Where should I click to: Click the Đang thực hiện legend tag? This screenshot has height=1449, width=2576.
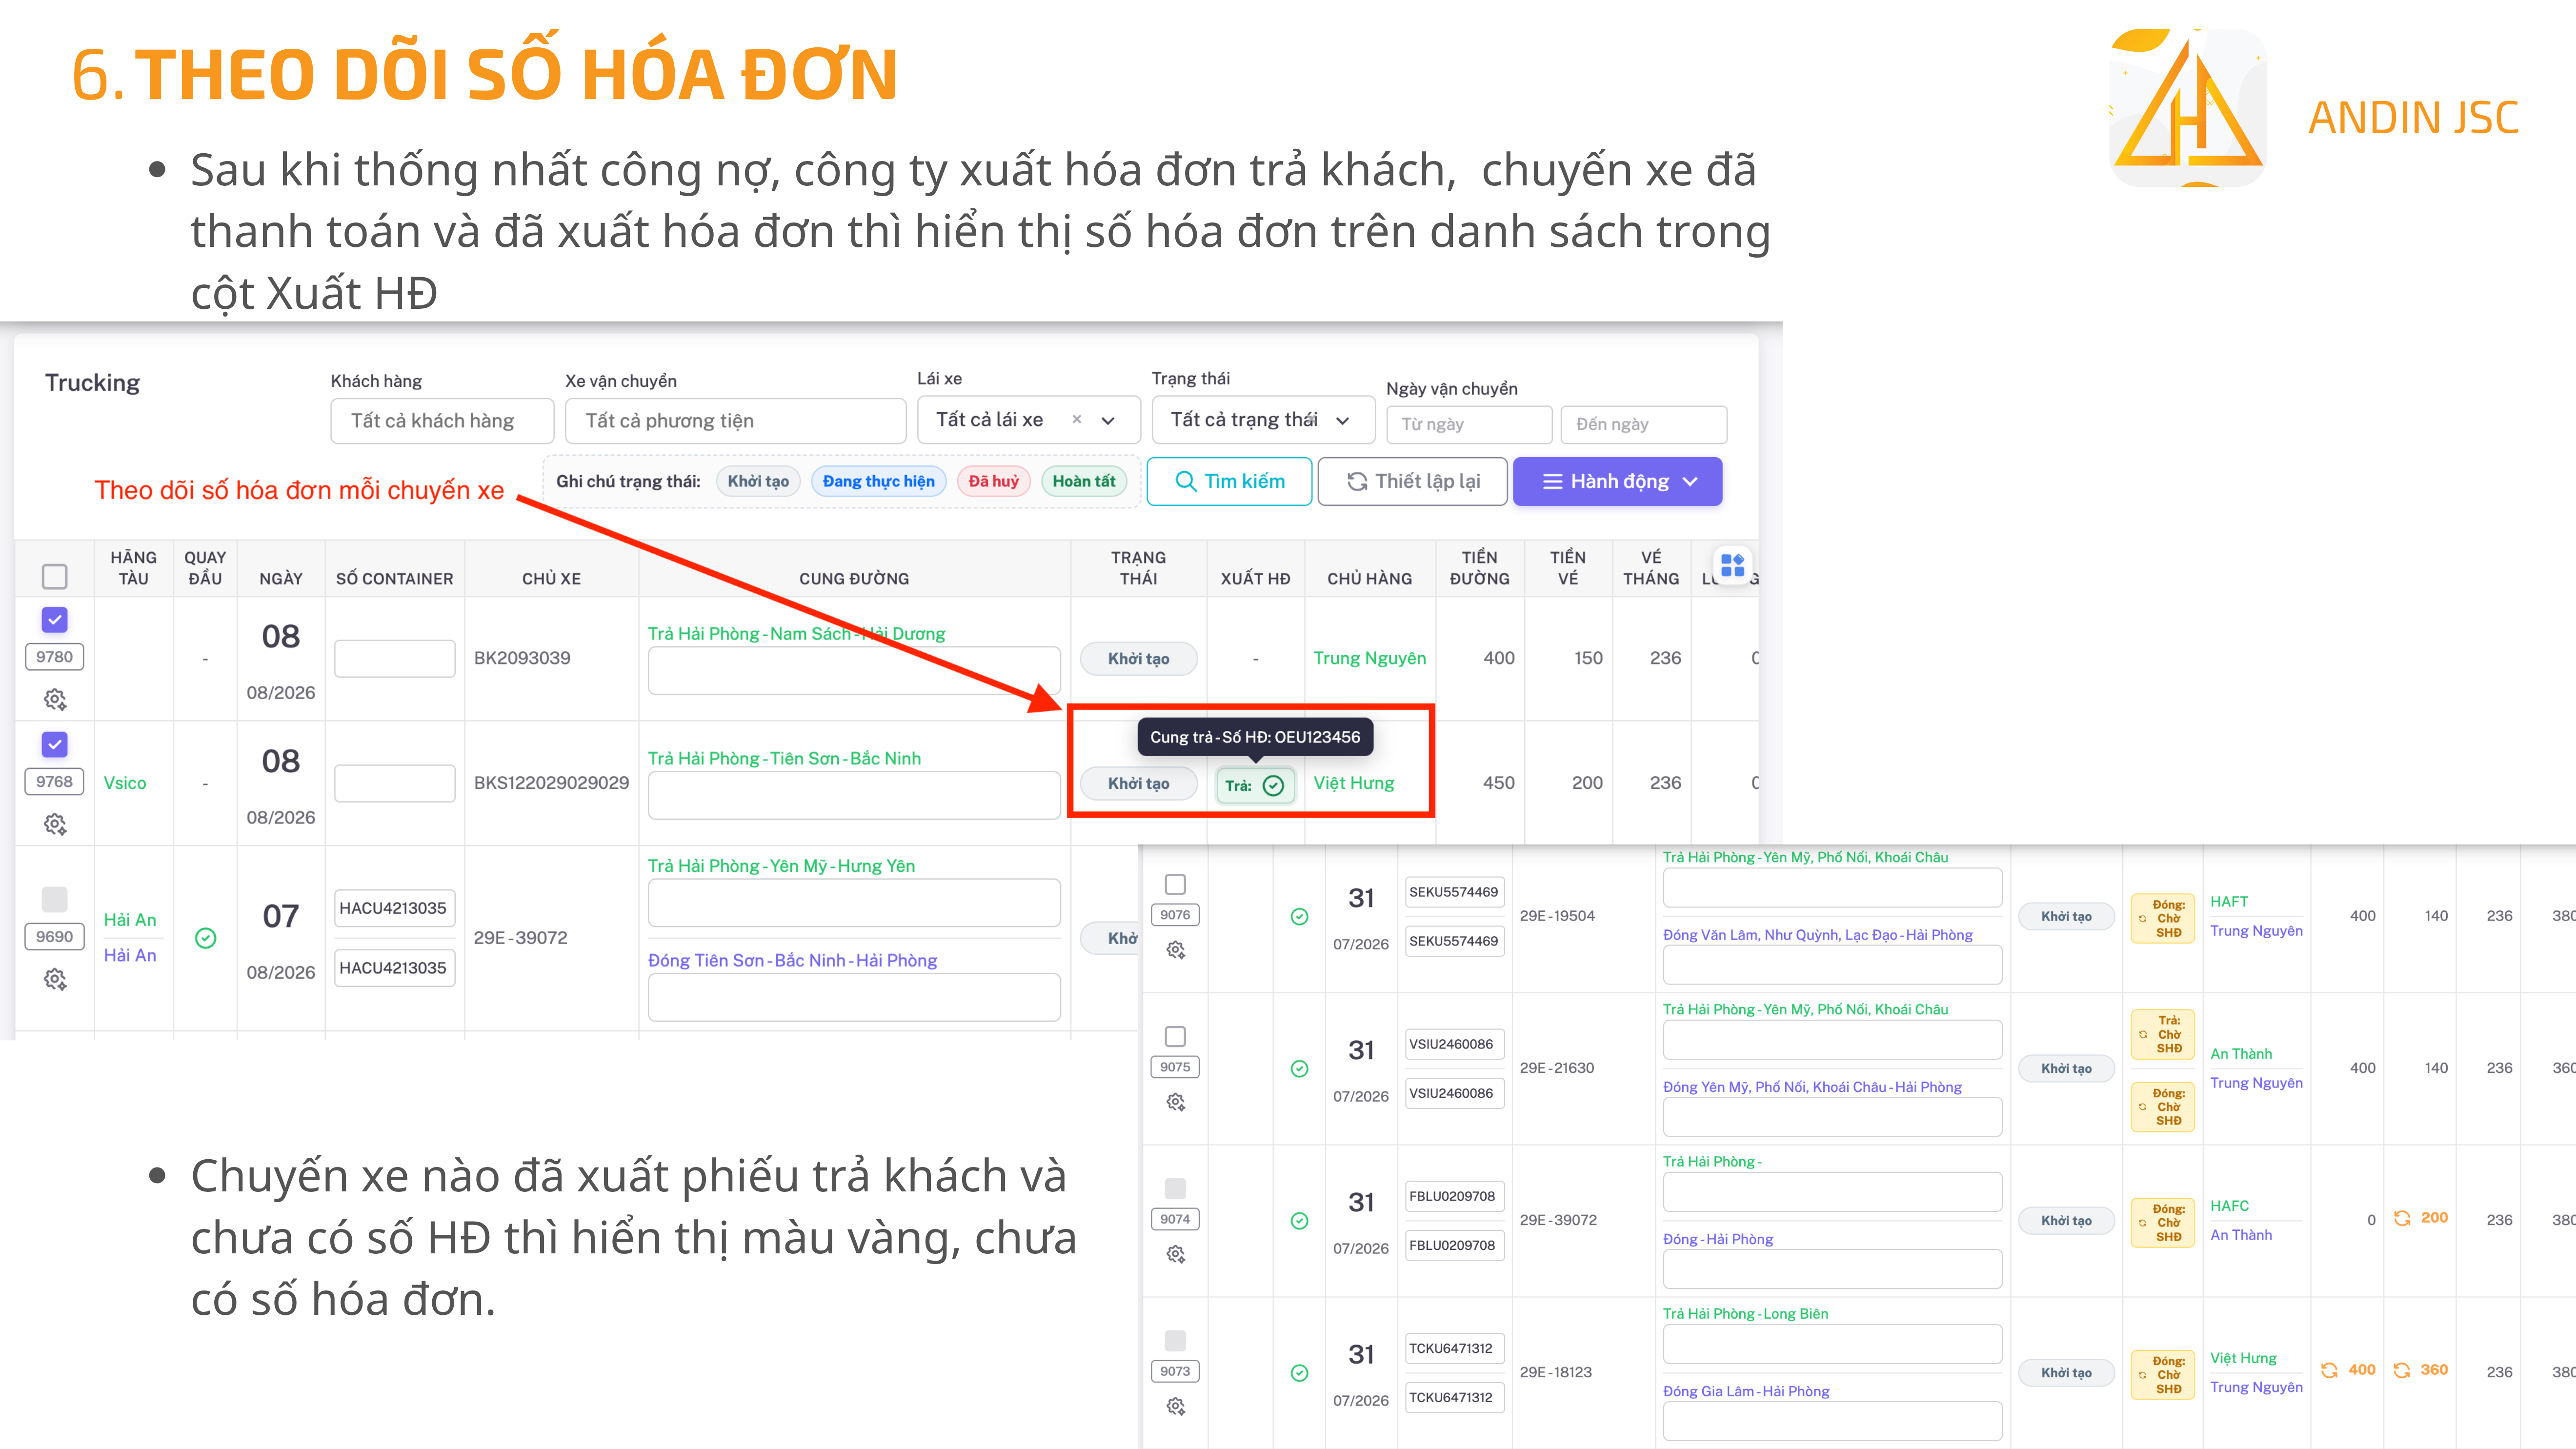[878, 481]
